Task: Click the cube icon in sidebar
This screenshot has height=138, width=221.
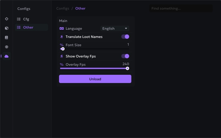Action: tap(7, 28)
